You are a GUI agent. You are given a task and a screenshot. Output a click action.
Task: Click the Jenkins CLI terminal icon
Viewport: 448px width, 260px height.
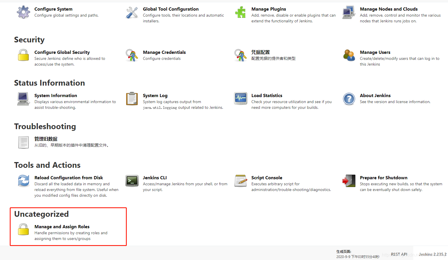tap(132, 181)
